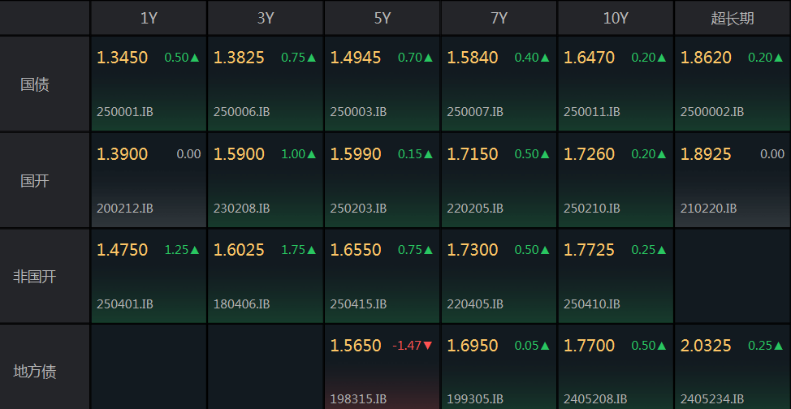Click up arrow beside 国债 超长期 0.20
Screen dimensions: 791x409
click(778, 58)
